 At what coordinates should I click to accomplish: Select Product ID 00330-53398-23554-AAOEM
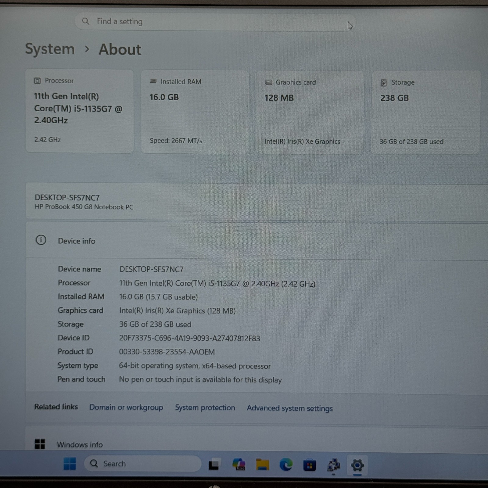(x=167, y=352)
